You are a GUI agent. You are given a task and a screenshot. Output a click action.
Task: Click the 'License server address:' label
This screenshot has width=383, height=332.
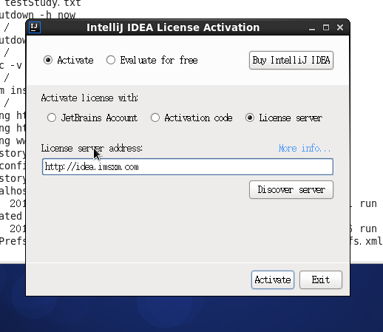[92, 149]
